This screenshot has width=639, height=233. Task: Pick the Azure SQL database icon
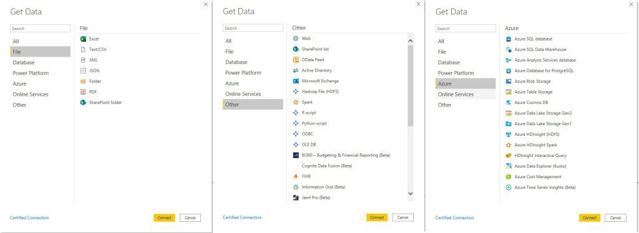click(x=509, y=39)
